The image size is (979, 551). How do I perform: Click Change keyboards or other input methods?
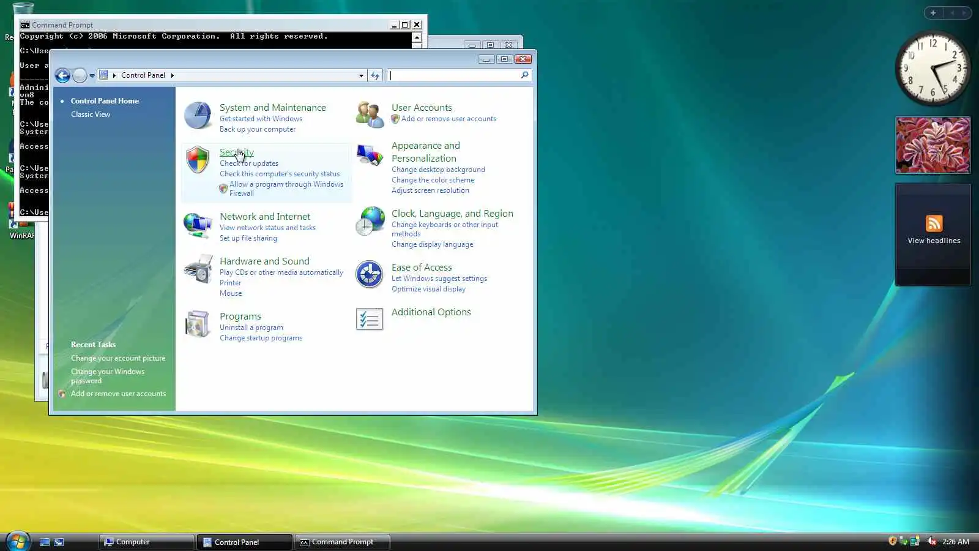(x=445, y=229)
